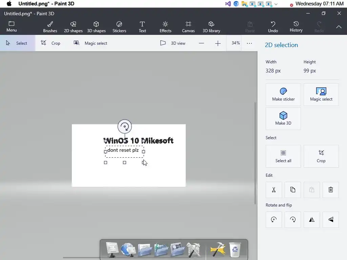Viewport: 347px width, 260px height.
Task: Switch to the 2D shapes tab
Action: (x=73, y=27)
